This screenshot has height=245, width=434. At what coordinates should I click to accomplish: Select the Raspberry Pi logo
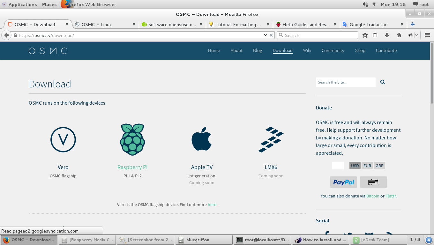[x=132, y=139]
